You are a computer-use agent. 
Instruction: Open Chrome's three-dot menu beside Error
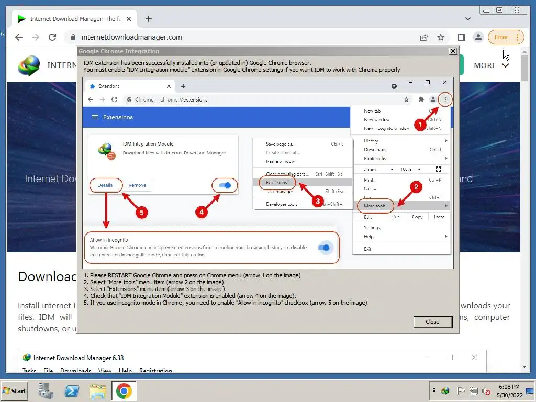click(518, 37)
